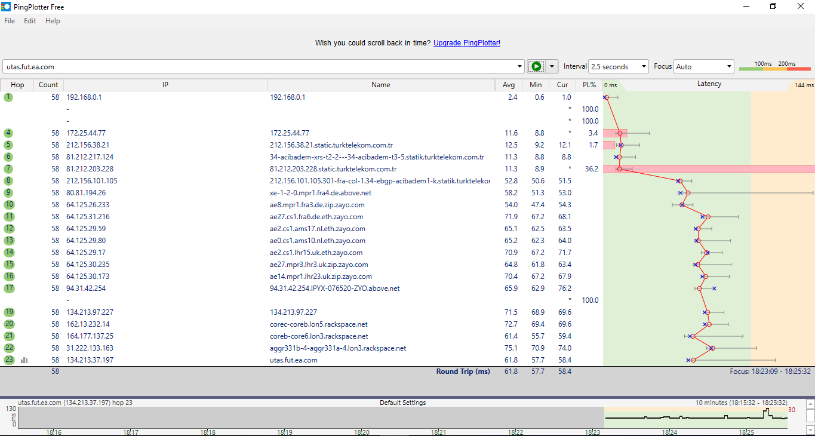Screen dimensions: 815x436
Task: Click the timeline graph vertical scrollbar down arrow
Action: [x=810, y=429]
